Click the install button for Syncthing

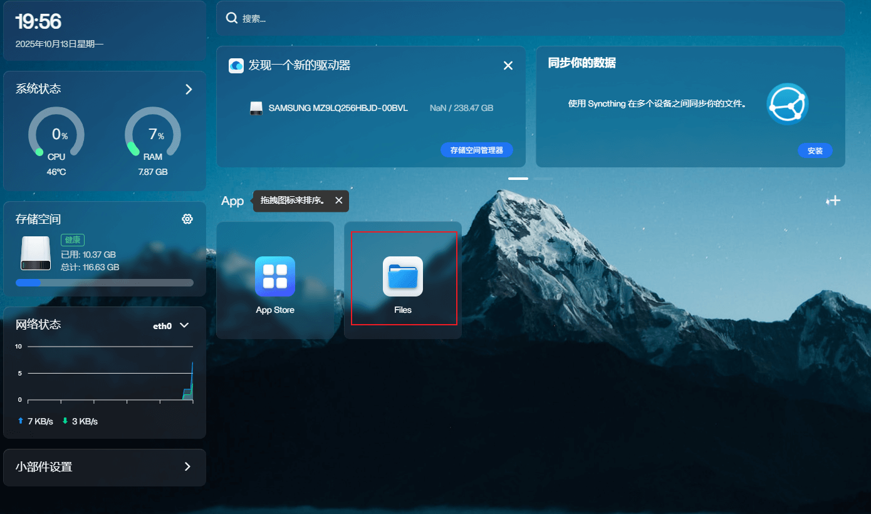click(815, 150)
